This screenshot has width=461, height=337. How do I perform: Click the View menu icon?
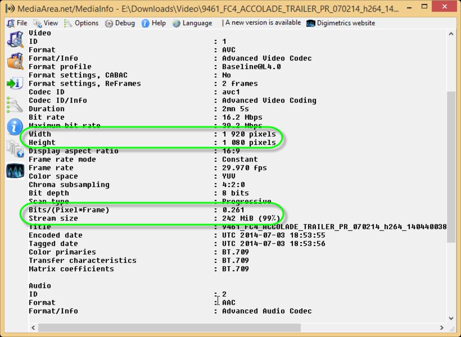tap(37, 23)
